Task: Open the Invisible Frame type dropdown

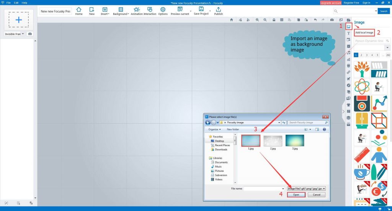Action: click(23, 34)
